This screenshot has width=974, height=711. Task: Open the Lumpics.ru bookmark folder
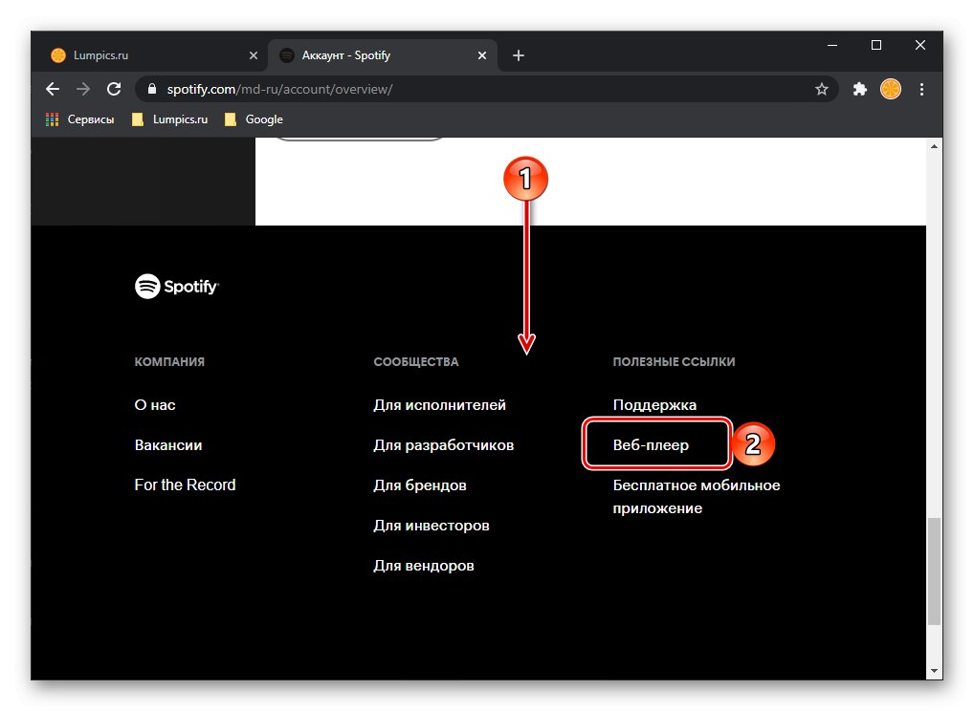click(x=169, y=119)
